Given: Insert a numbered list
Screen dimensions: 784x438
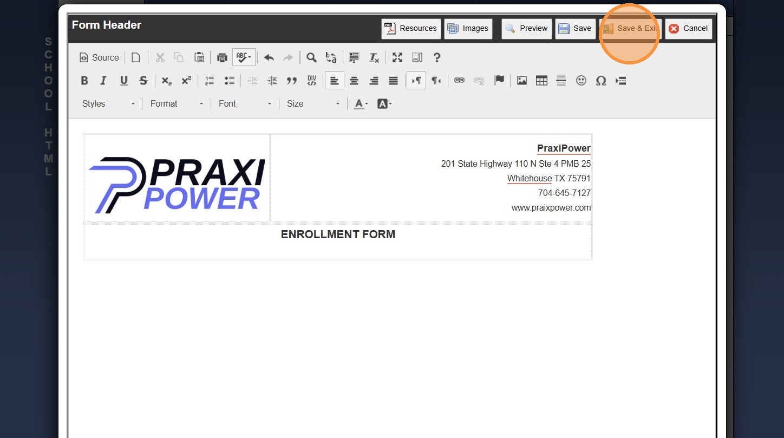Looking at the screenshot, I should (x=210, y=81).
